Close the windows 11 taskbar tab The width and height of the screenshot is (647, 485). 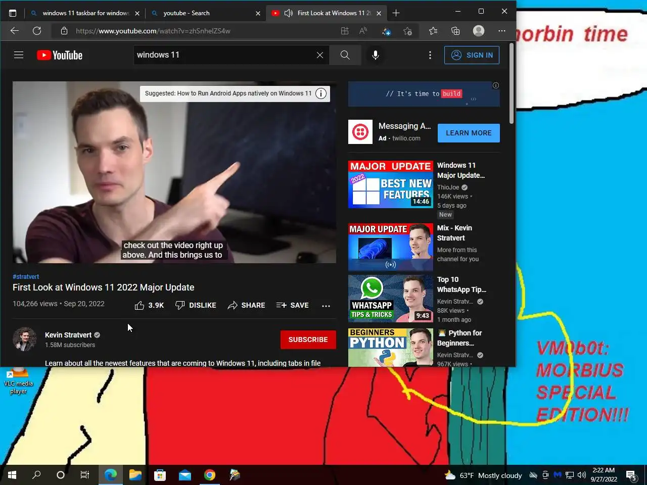137,13
